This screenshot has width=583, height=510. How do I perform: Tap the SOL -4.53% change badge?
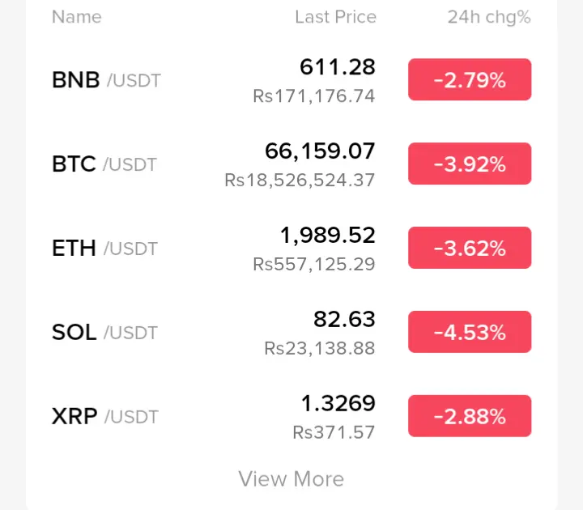470,333
